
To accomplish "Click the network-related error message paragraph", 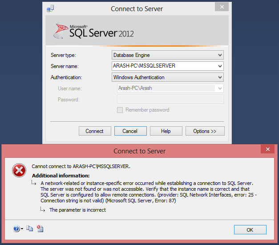I will point(149,192).
